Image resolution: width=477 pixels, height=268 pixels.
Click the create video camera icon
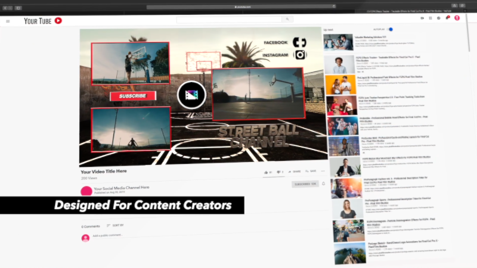422,18
